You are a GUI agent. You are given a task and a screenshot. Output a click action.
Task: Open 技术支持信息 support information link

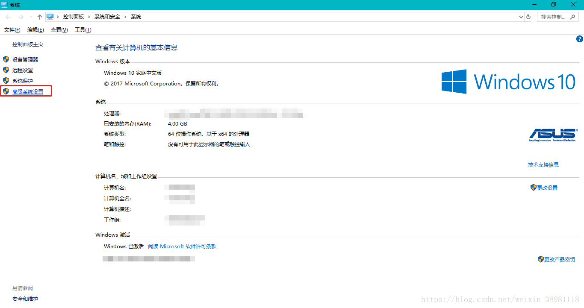[543, 164]
